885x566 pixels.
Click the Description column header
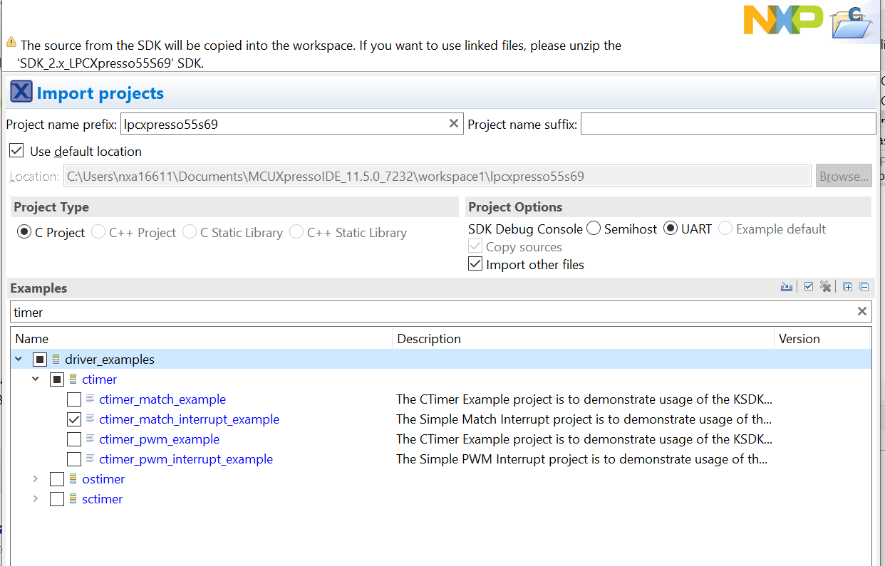click(429, 339)
